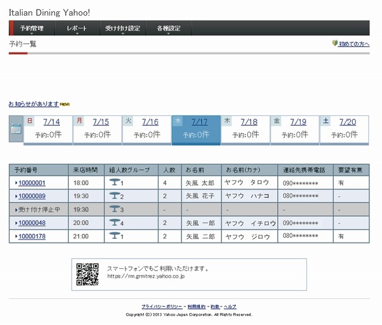Open the ヘルプ footer link
The image size is (382, 325).
click(x=230, y=306)
